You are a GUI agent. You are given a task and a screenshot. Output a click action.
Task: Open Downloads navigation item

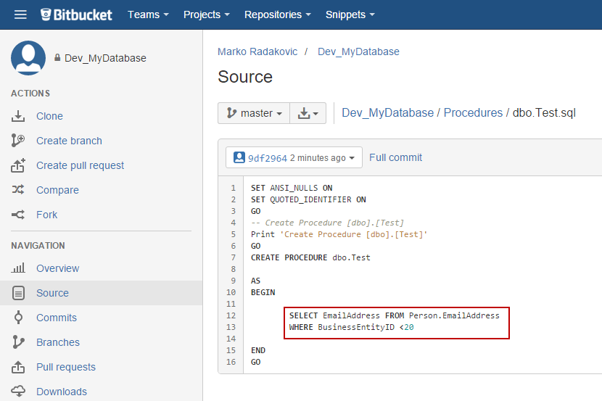pyautogui.click(x=62, y=392)
